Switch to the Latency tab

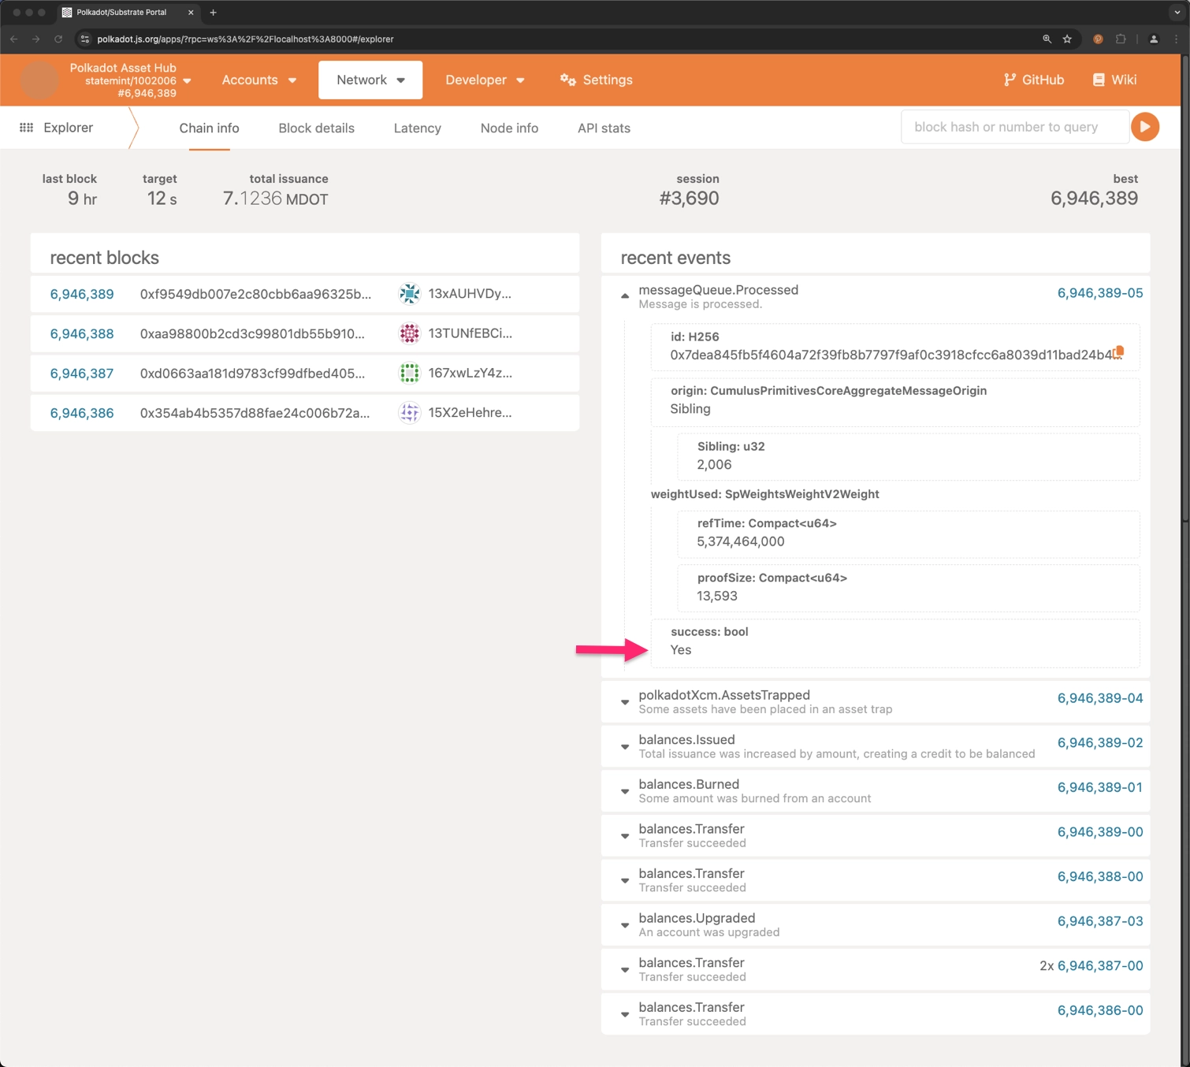click(417, 128)
